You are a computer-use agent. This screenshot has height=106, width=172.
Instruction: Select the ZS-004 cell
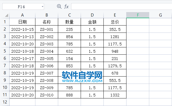pyautogui.click(x=47, y=51)
